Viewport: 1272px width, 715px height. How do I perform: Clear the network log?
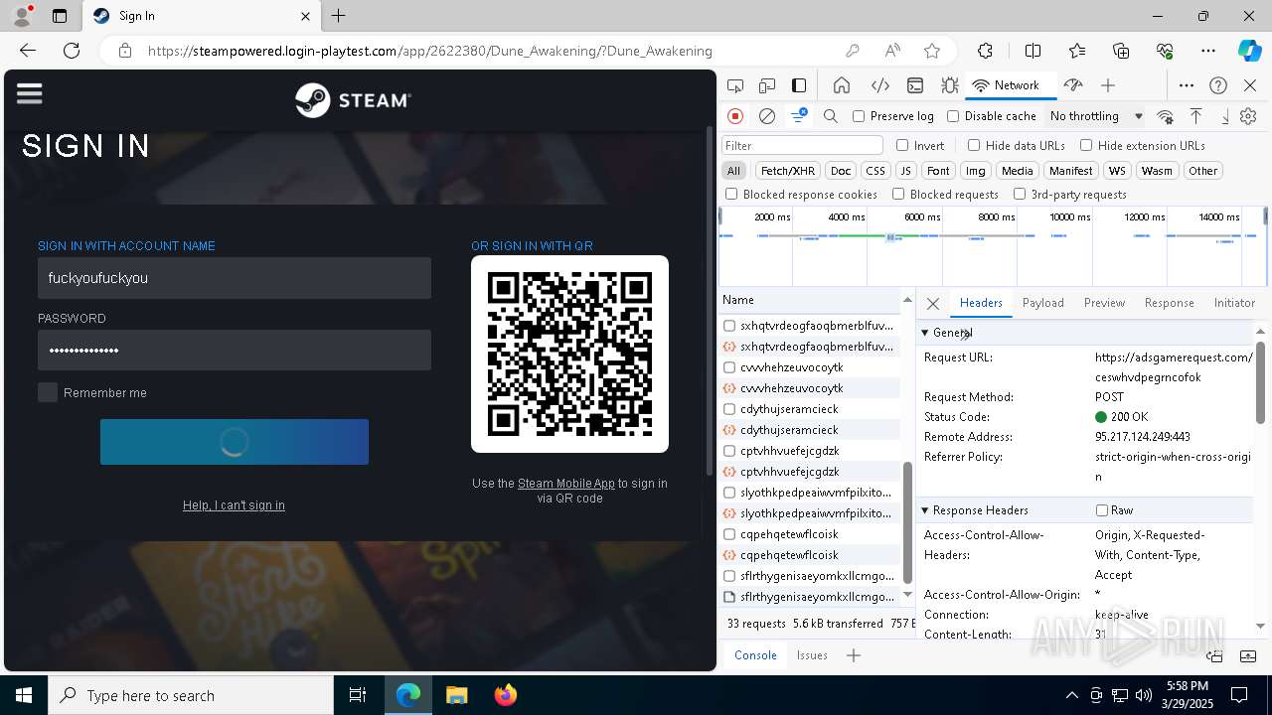point(767,116)
